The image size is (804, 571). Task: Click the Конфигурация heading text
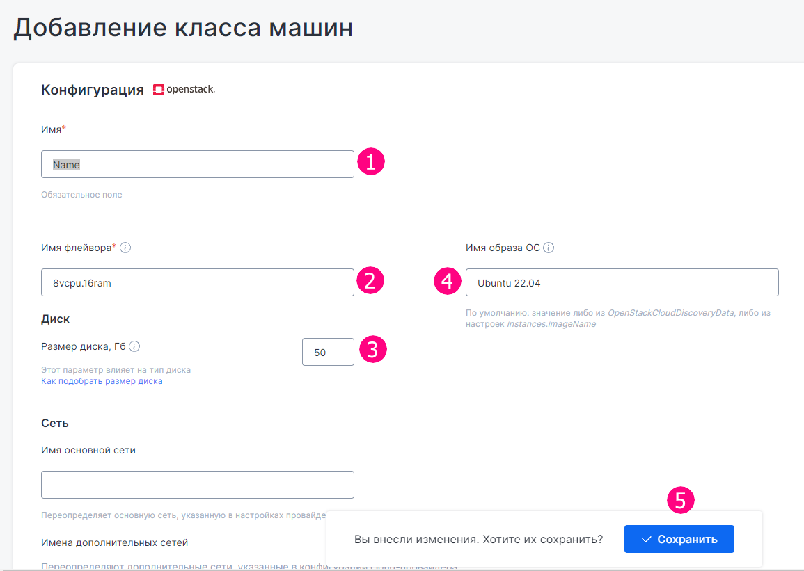tap(93, 90)
